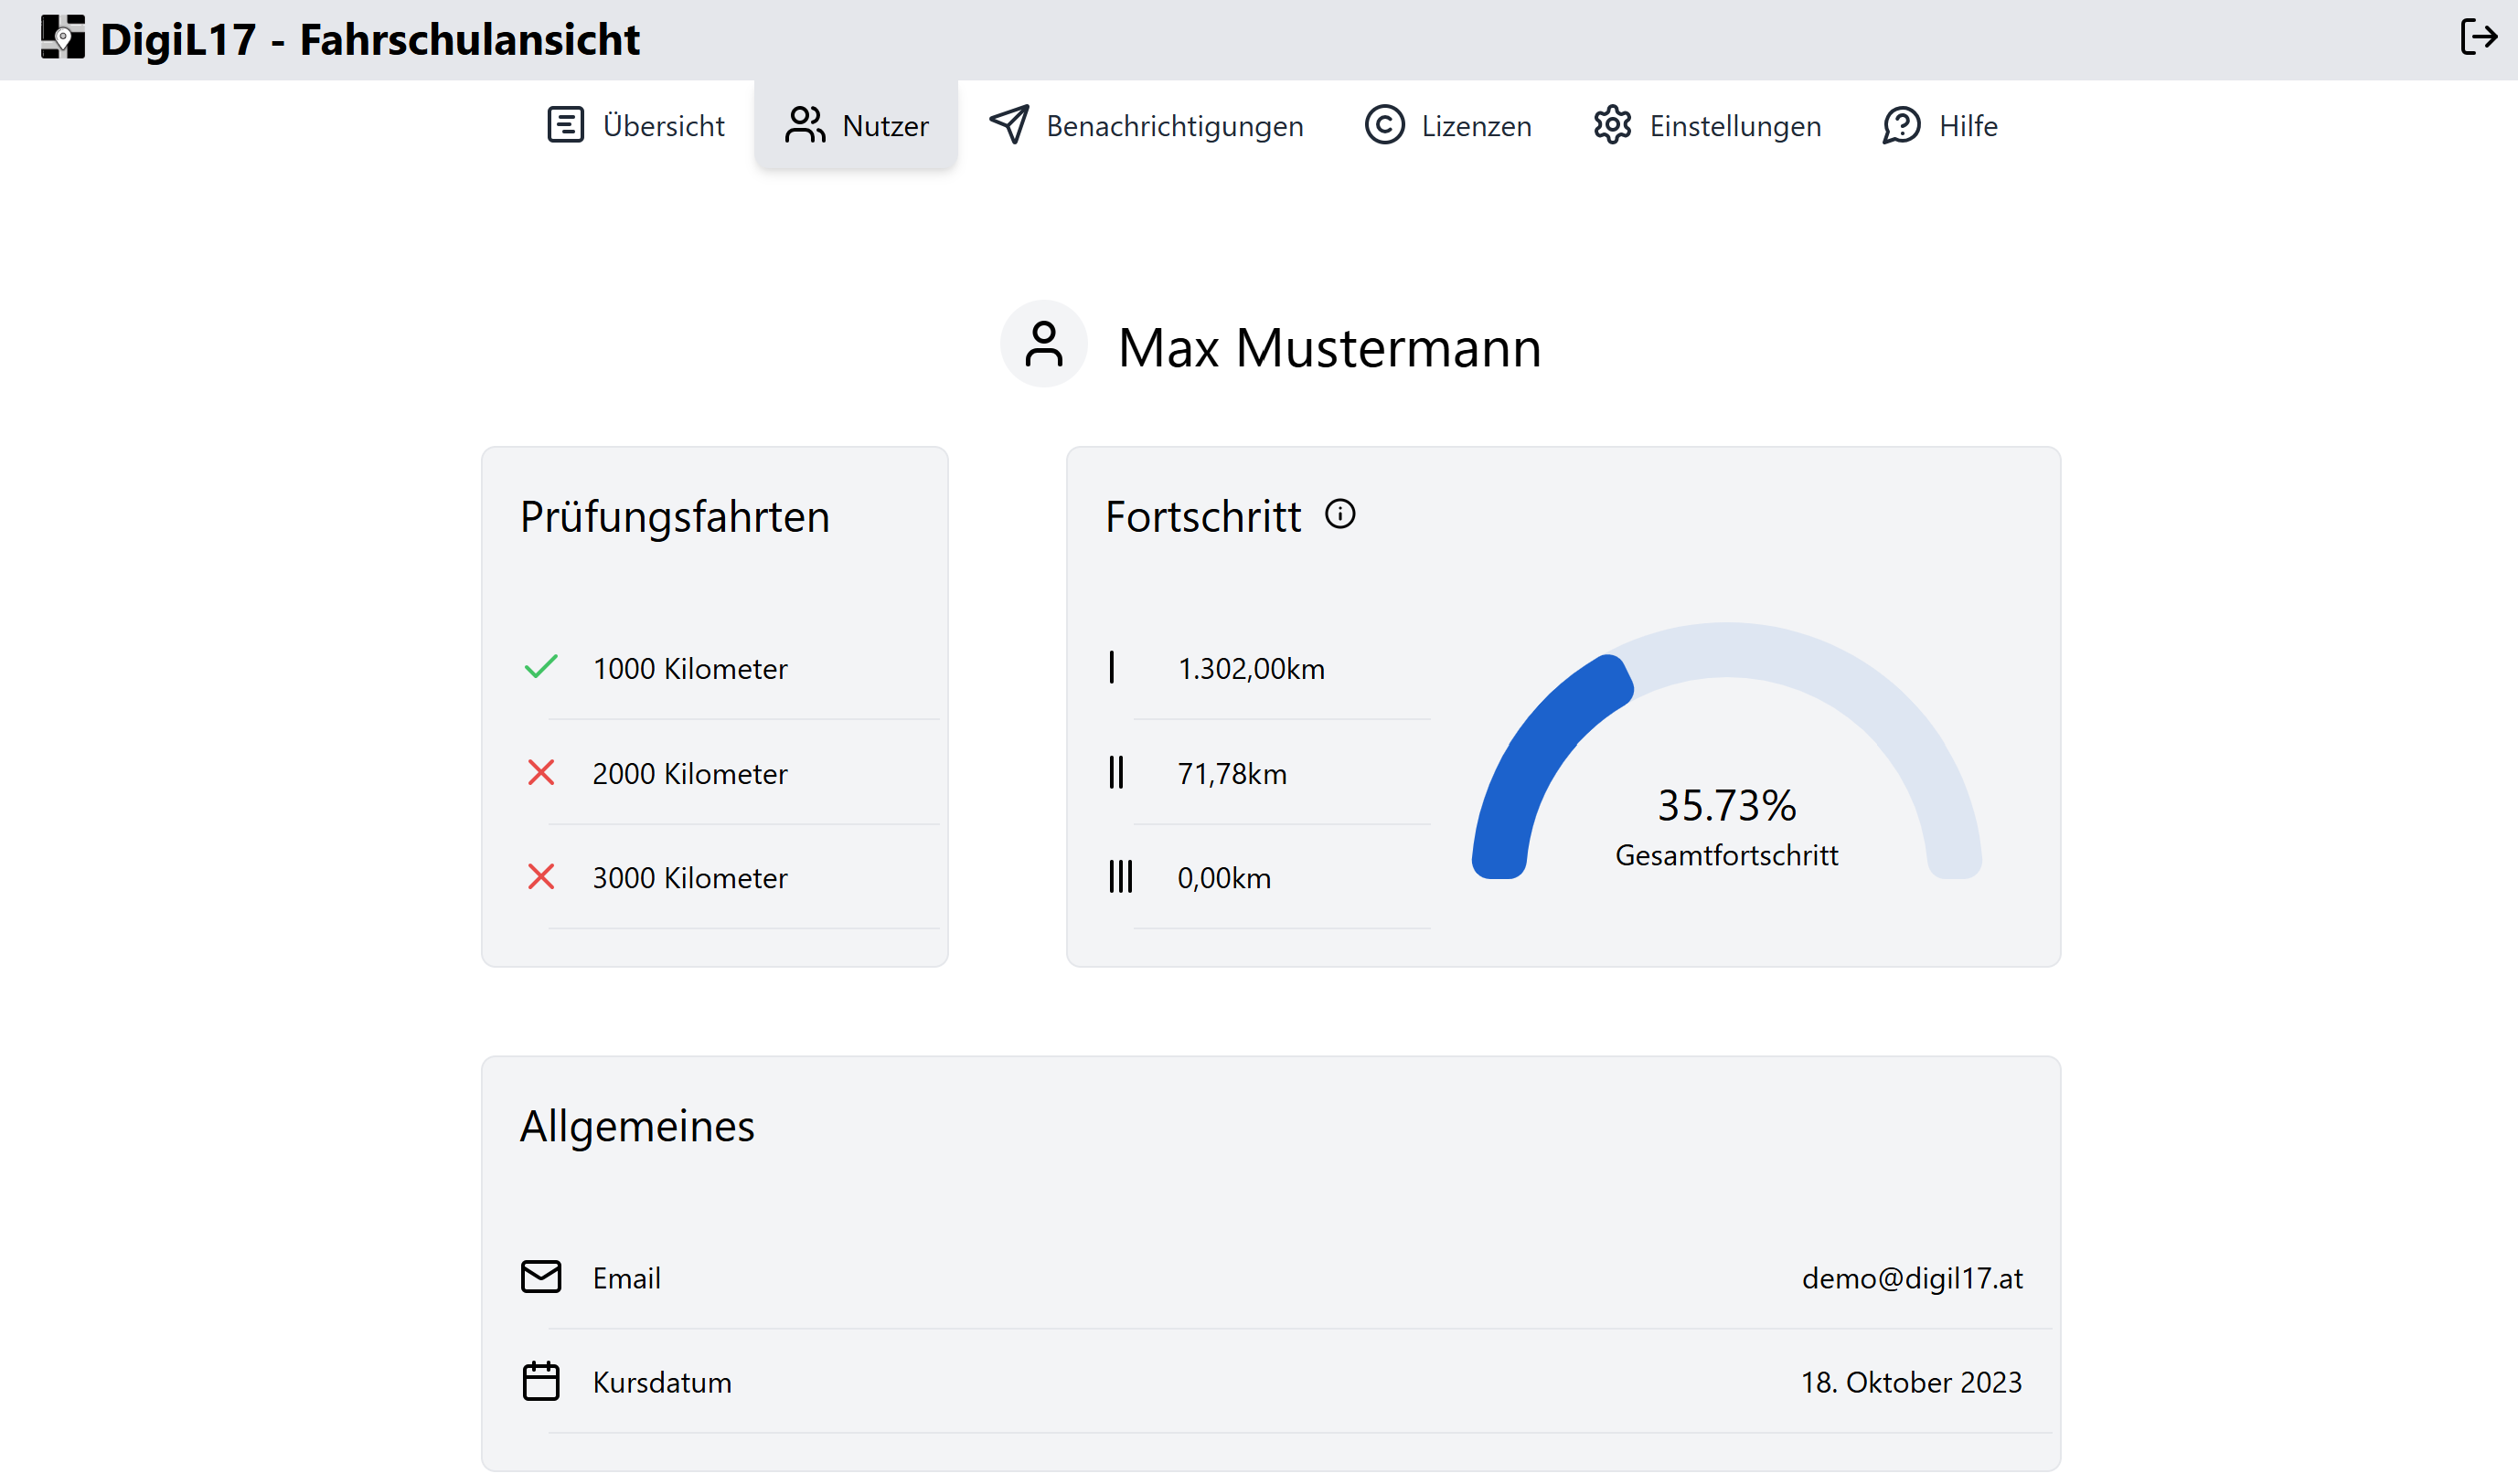Image resolution: width=2518 pixels, height=1484 pixels.
Task: Click the Kursdatum calendar icon
Action: tap(541, 1381)
